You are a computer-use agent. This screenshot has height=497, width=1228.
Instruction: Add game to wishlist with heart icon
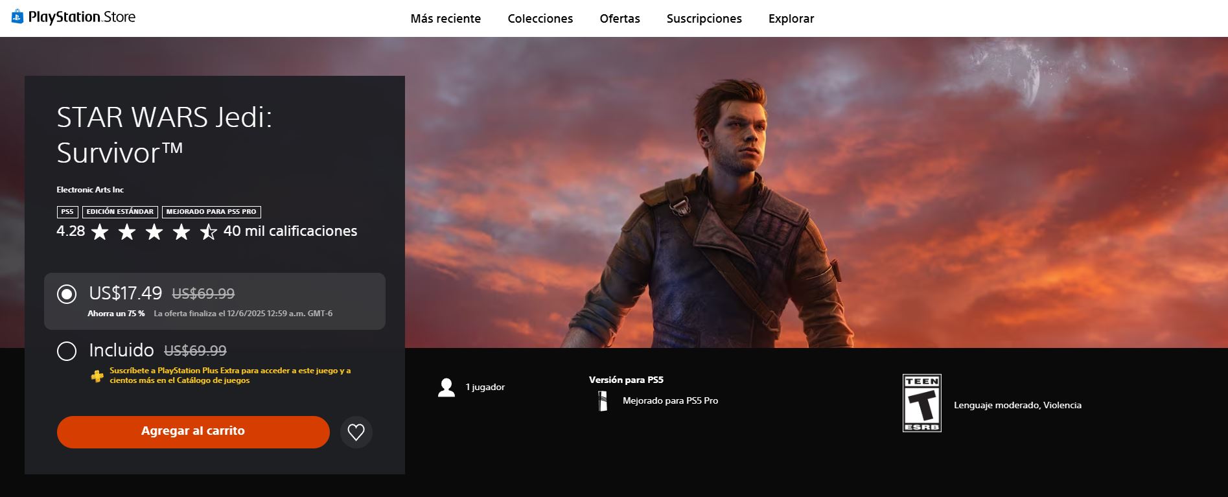point(356,432)
